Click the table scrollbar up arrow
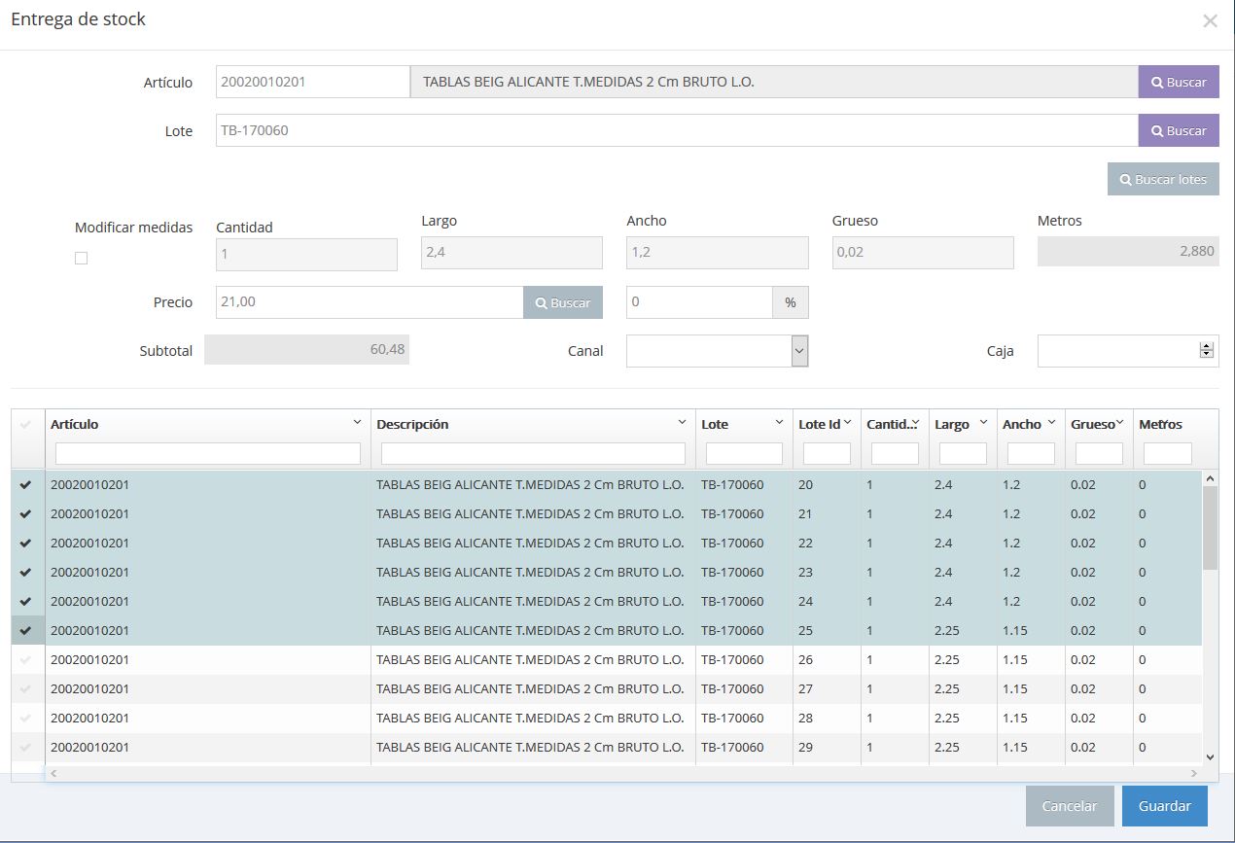This screenshot has height=843, width=1235. tap(1210, 477)
